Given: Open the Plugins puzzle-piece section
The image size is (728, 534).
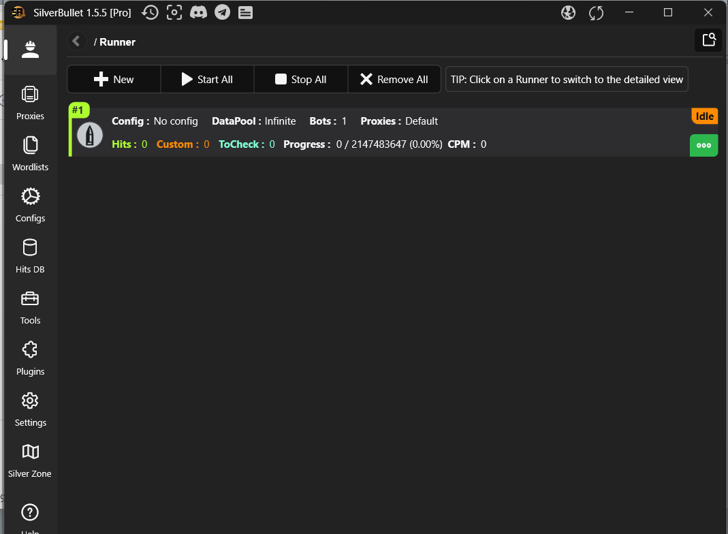Looking at the screenshot, I should [30, 358].
